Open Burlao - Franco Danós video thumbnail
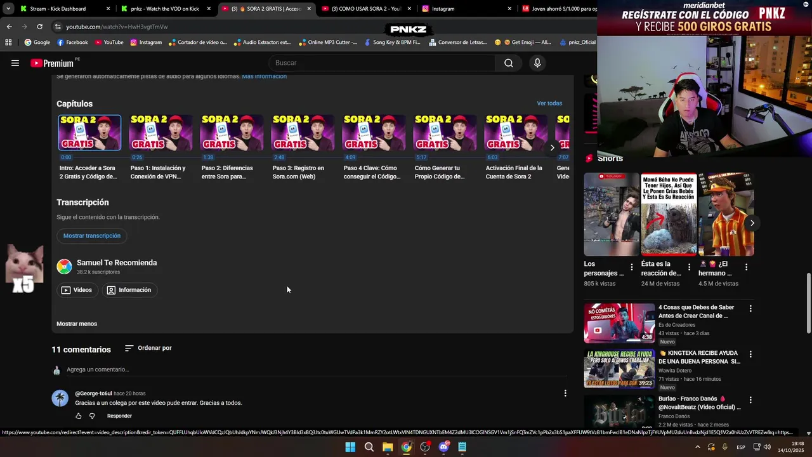The width and height of the screenshot is (812, 457). pyautogui.click(x=619, y=412)
